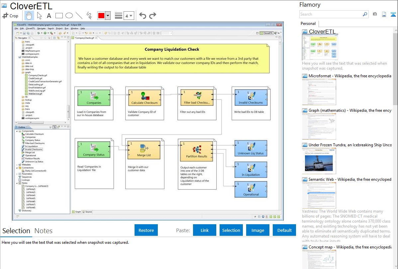The width and height of the screenshot is (398, 269).
Task: Click the Paste Selection button
Action: (231, 230)
